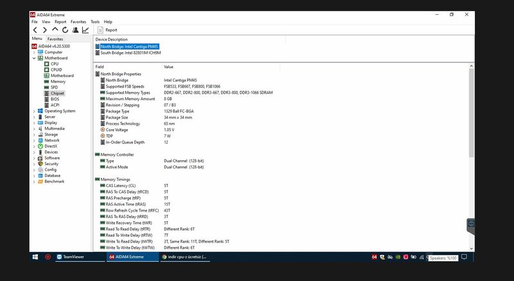The image size is (514, 281).
Task: Open the Report menu
Action: coord(60,22)
